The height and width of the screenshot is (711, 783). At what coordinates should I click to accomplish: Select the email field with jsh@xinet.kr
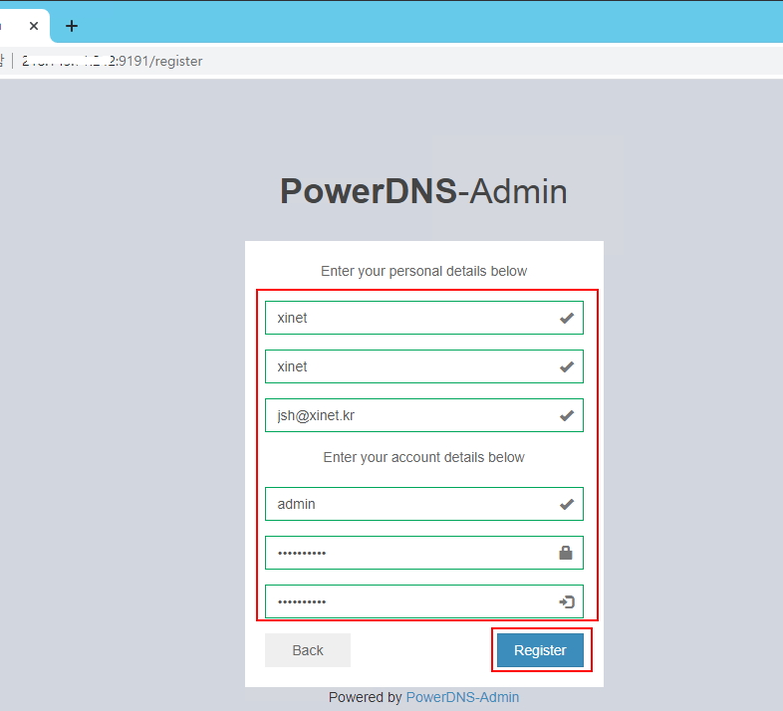(x=408, y=415)
